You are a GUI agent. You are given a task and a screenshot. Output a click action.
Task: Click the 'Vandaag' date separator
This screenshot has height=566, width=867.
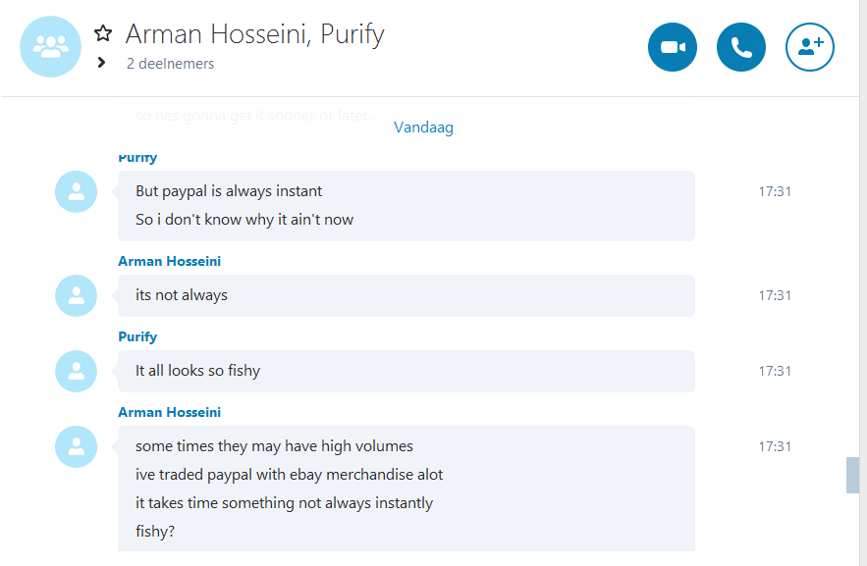click(423, 128)
